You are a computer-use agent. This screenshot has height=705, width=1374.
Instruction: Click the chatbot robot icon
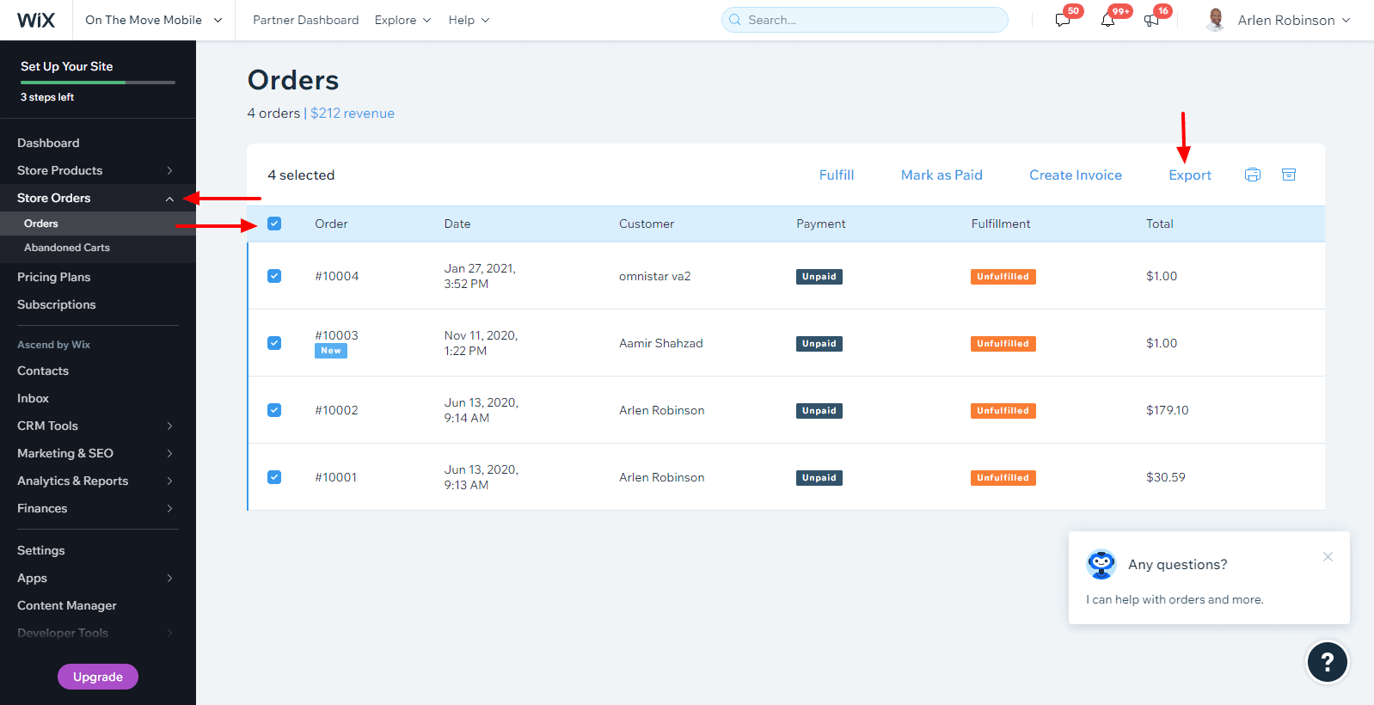(x=1101, y=564)
